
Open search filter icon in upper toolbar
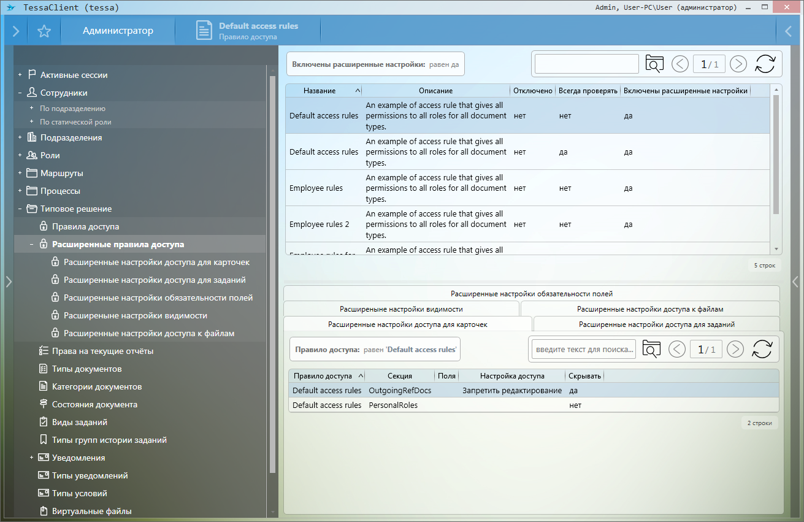click(x=654, y=64)
